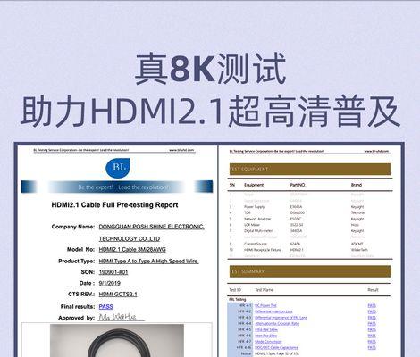This screenshot has height=357, width=420.
Task: Click the blue BL logo
Action: pos(118,168)
